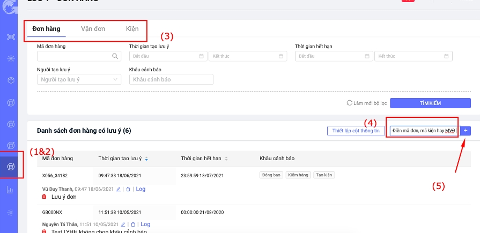The image size is (480, 233).
Task: Switch to the Kiện tab
Action: pos(132,29)
